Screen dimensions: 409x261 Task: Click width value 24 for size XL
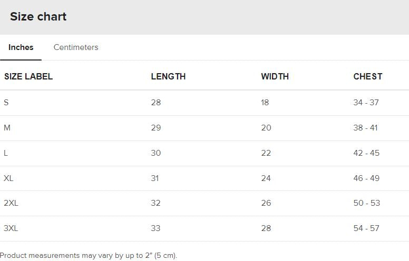tap(266, 178)
